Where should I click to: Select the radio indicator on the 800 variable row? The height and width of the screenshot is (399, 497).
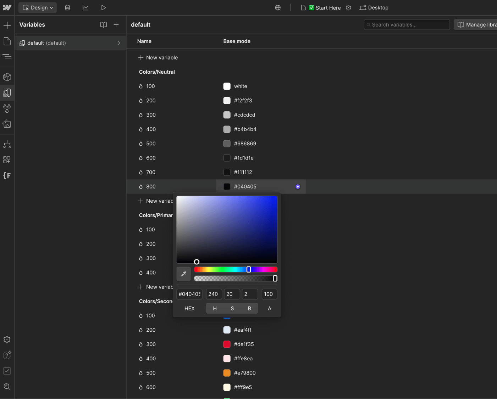(x=298, y=186)
